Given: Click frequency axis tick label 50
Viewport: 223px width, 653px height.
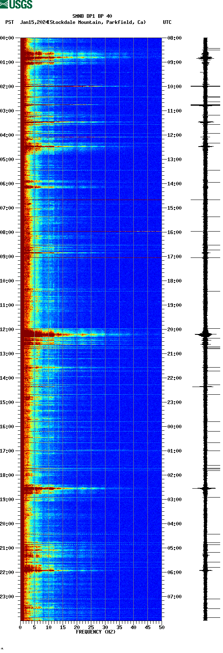Looking at the screenshot, I should (162, 627).
